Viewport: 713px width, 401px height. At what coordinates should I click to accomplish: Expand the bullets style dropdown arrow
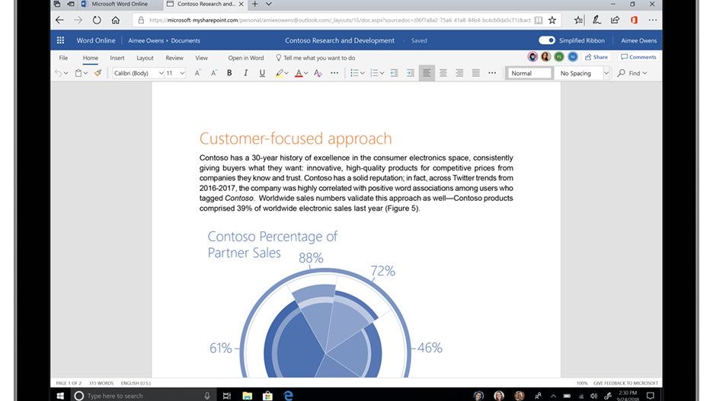tap(363, 73)
